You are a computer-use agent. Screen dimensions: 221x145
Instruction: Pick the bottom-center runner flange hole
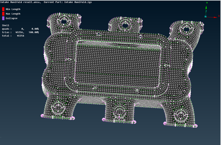coord(119,110)
